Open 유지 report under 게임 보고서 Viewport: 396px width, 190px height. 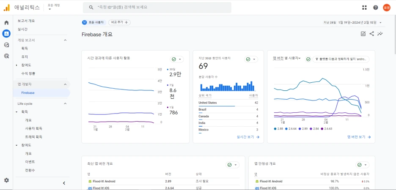pos(25,57)
